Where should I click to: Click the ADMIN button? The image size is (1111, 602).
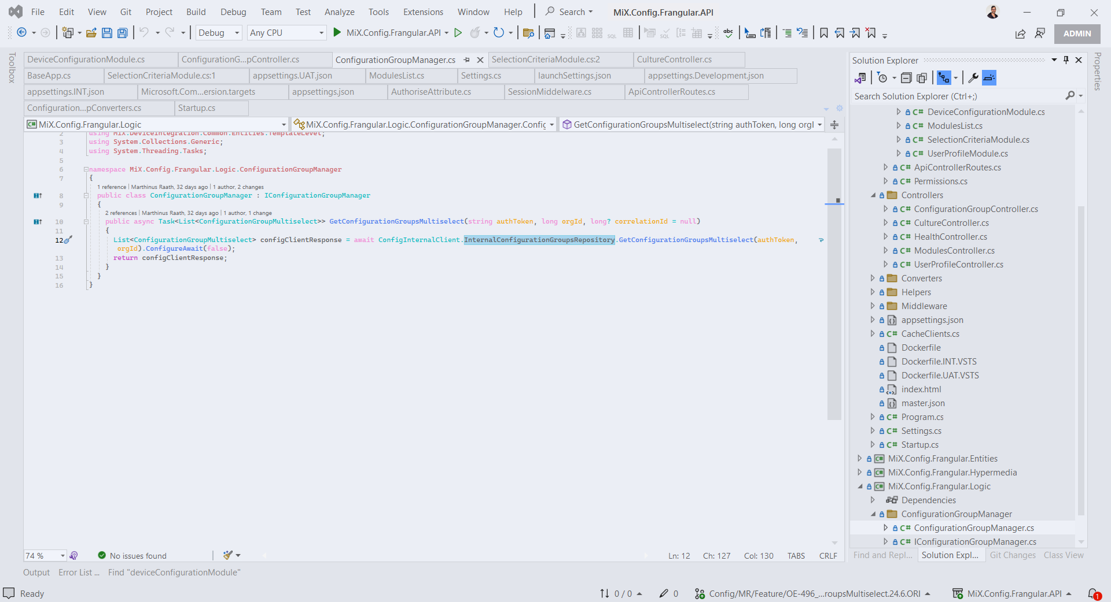1077,34
